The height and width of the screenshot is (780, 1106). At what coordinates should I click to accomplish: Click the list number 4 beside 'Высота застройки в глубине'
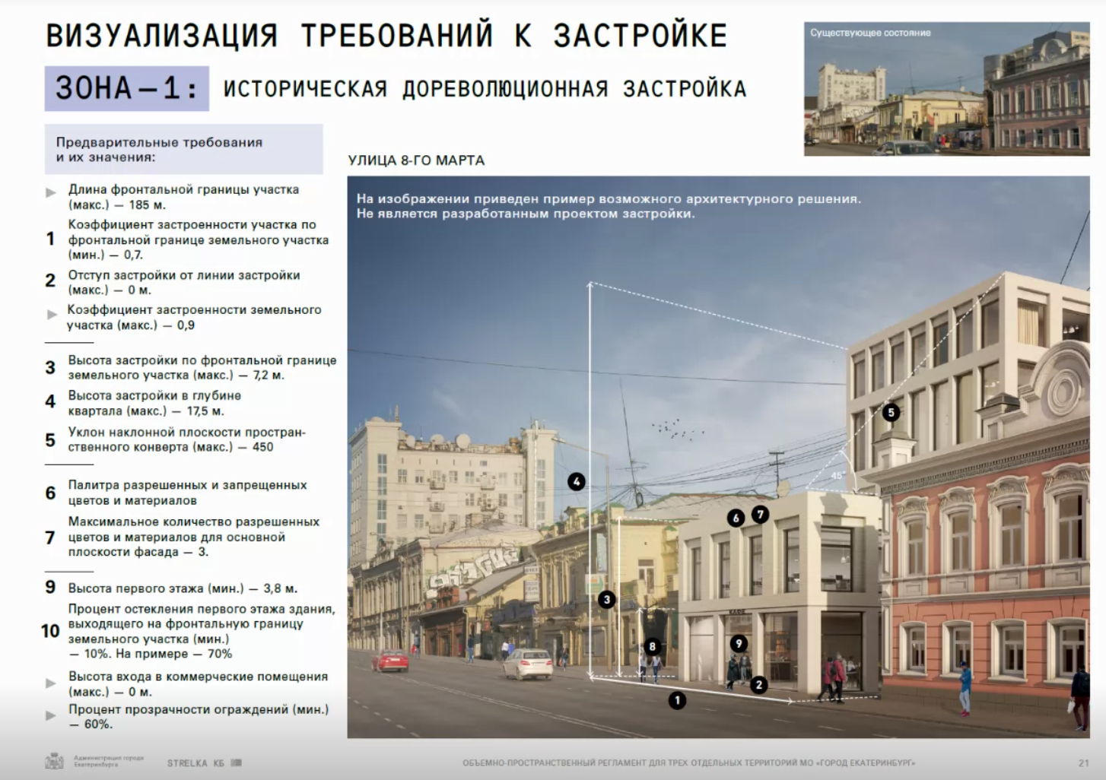click(50, 401)
